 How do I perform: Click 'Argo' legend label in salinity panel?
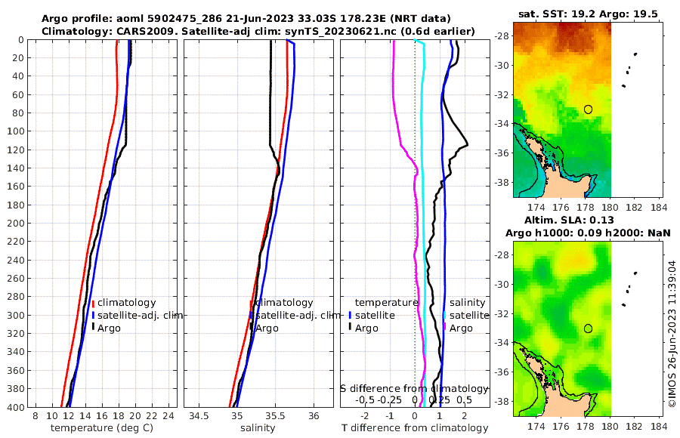pyautogui.click(x=267, y=328)
